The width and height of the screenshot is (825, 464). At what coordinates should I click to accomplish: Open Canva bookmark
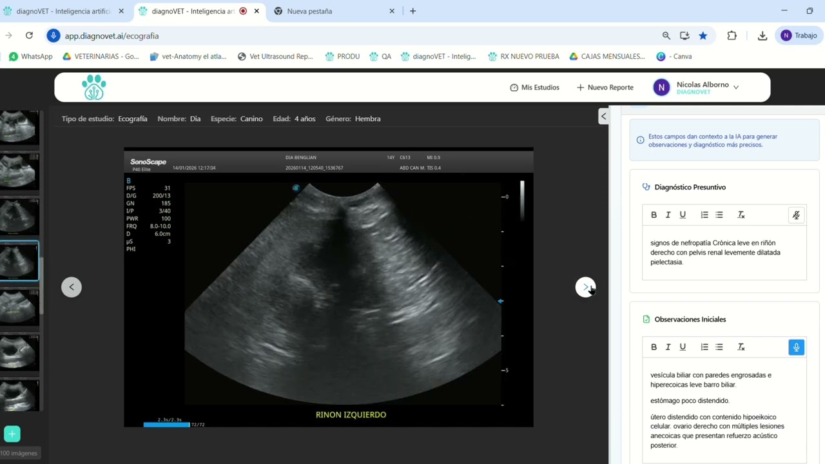[674, 56]
